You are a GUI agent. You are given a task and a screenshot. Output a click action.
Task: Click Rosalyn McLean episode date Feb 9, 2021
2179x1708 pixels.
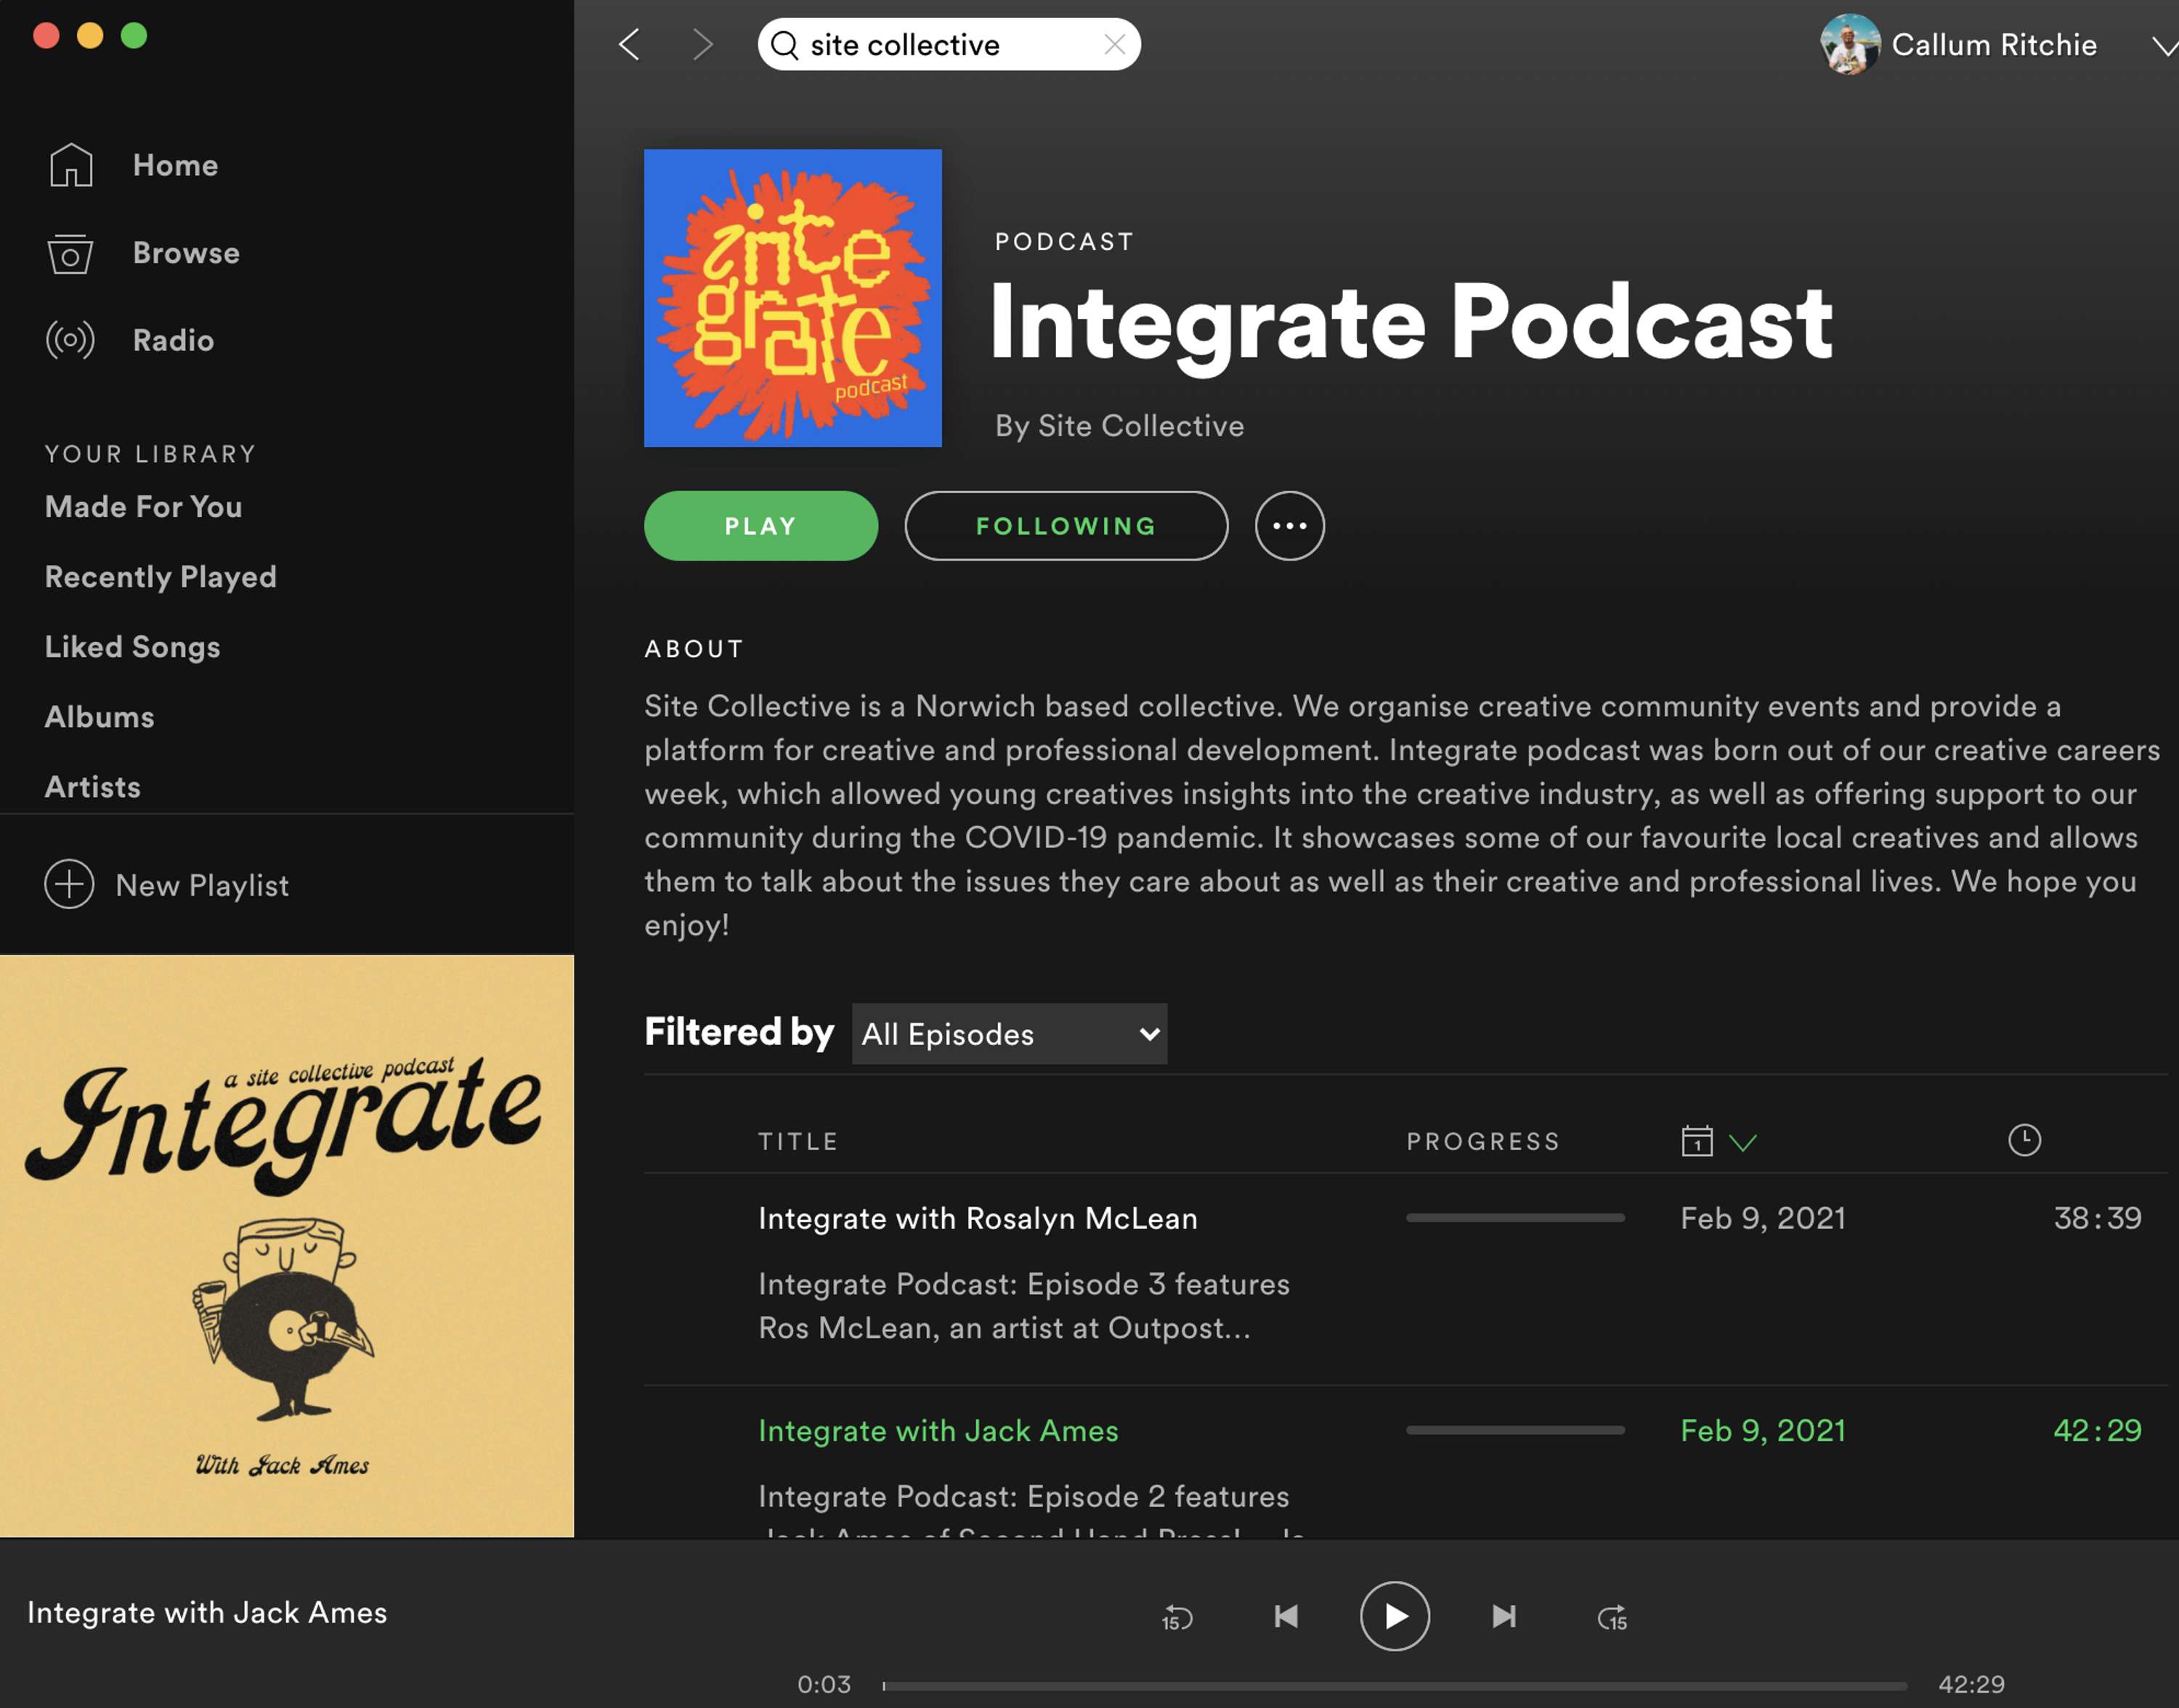1762,1219
